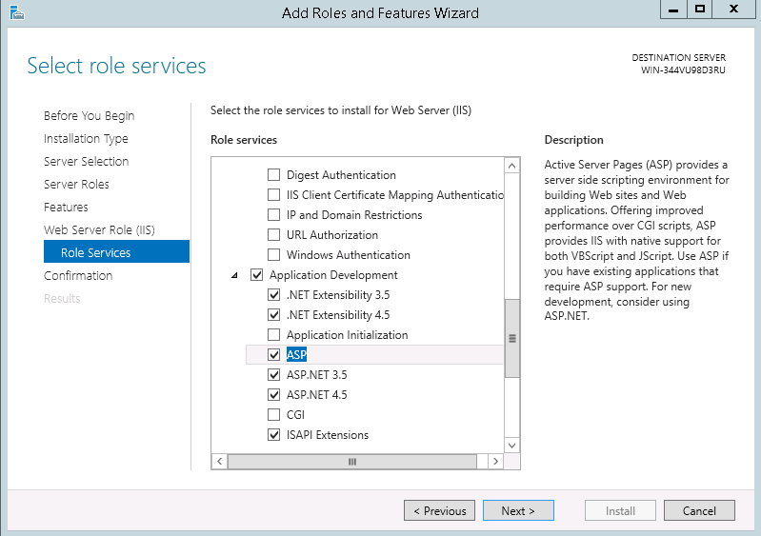Uncheck .NET Extensibility 3.5

[273, 295]
